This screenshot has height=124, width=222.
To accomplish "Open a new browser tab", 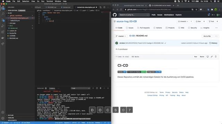I will [178, 6].
